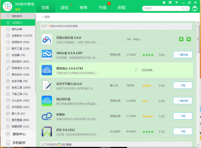Select 游戏娱乐 (805) category
Screen dimensions: 201x148
tap(18, 62)
